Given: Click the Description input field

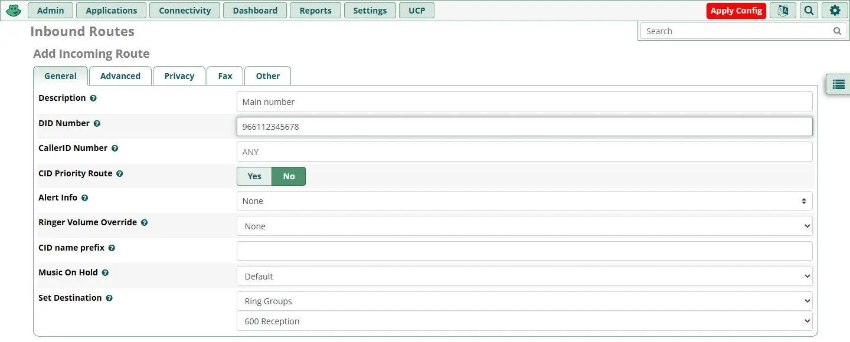Looking at the screenshot, I should 524,101.
